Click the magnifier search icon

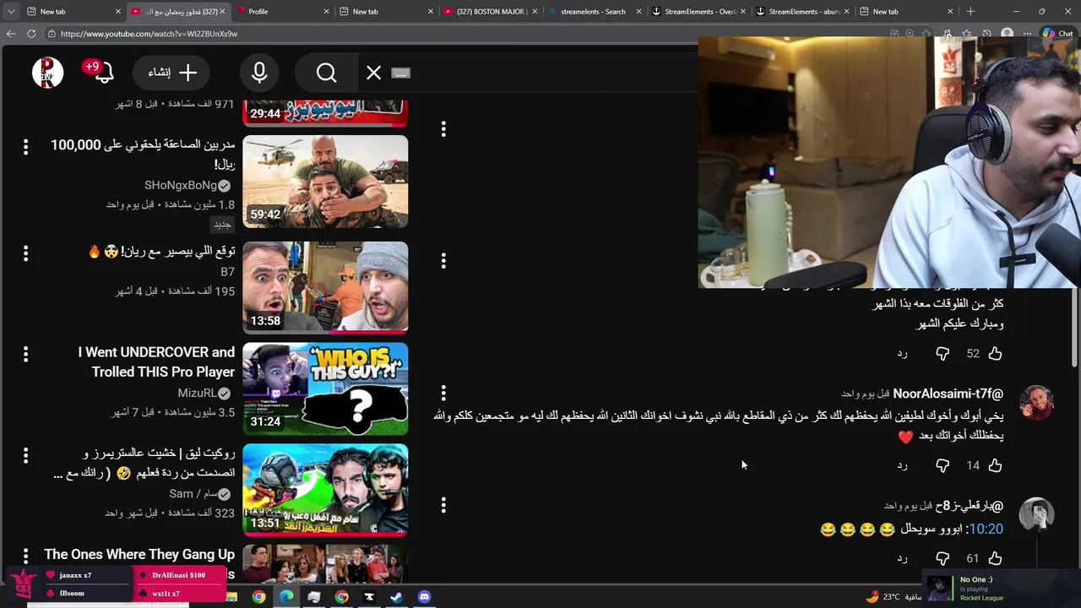pyautogui.click(x=326, y=73)
